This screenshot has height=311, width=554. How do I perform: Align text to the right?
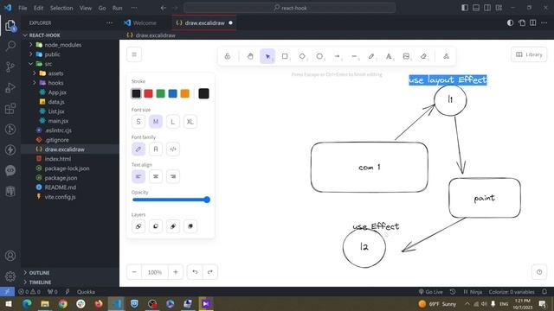173,176
